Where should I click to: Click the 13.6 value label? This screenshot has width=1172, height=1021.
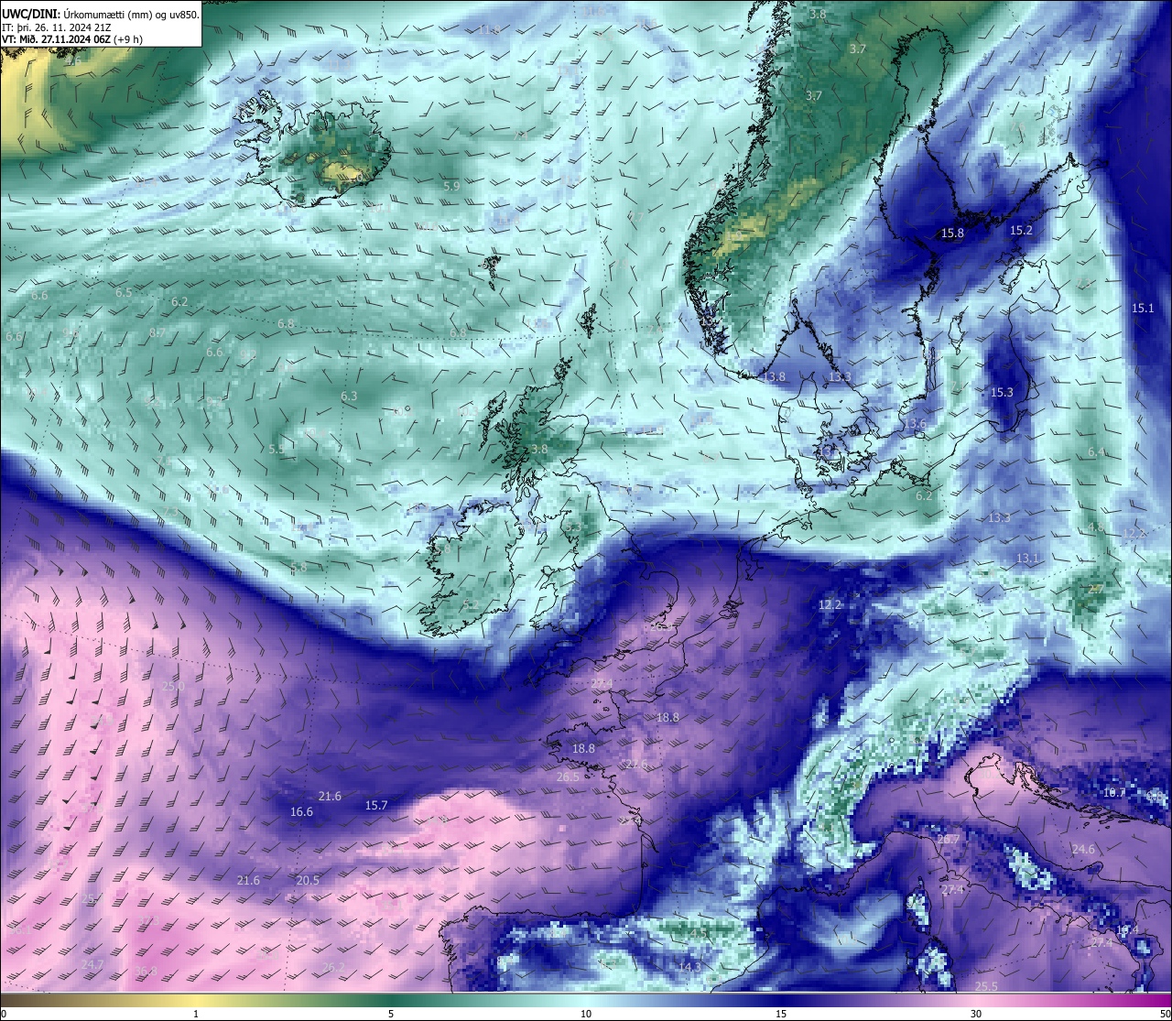[x=914, y=425]
